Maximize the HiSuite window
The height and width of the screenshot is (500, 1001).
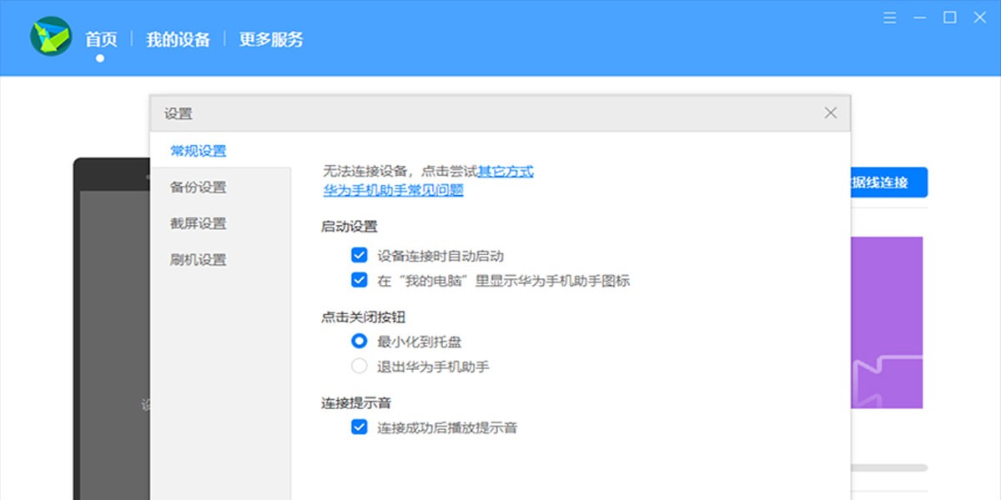pyautogui.click(x=949, y=17)
